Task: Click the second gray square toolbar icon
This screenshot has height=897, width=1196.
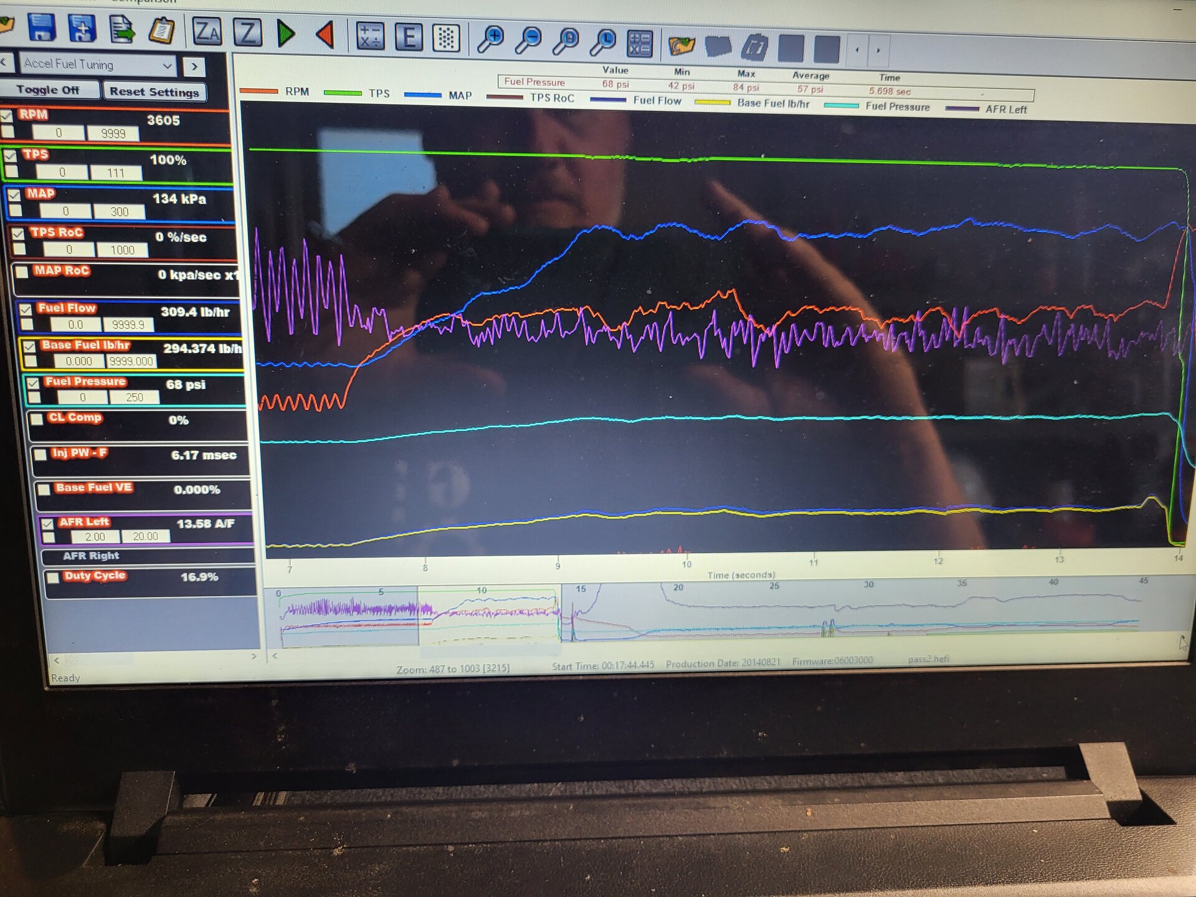Action: pyautogui.click(x=827, y=49)
